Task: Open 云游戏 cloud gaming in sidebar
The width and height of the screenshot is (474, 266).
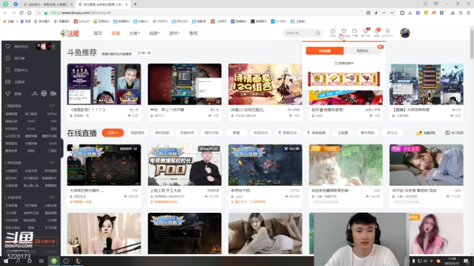Action: pyautogui.click(x=20, y=82)
